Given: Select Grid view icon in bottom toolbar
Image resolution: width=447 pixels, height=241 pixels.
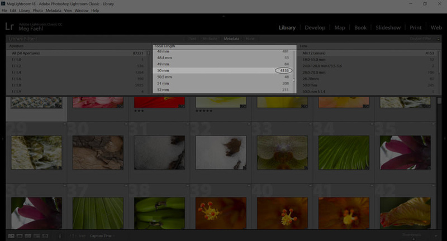Looking at the screenshot, I should (x=11, y=236).
